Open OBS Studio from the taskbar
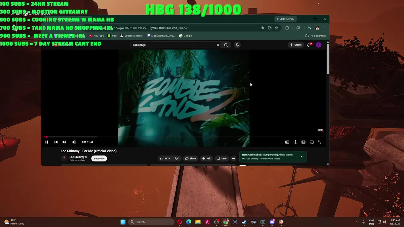404x227 pixels. tap(217, 222)
